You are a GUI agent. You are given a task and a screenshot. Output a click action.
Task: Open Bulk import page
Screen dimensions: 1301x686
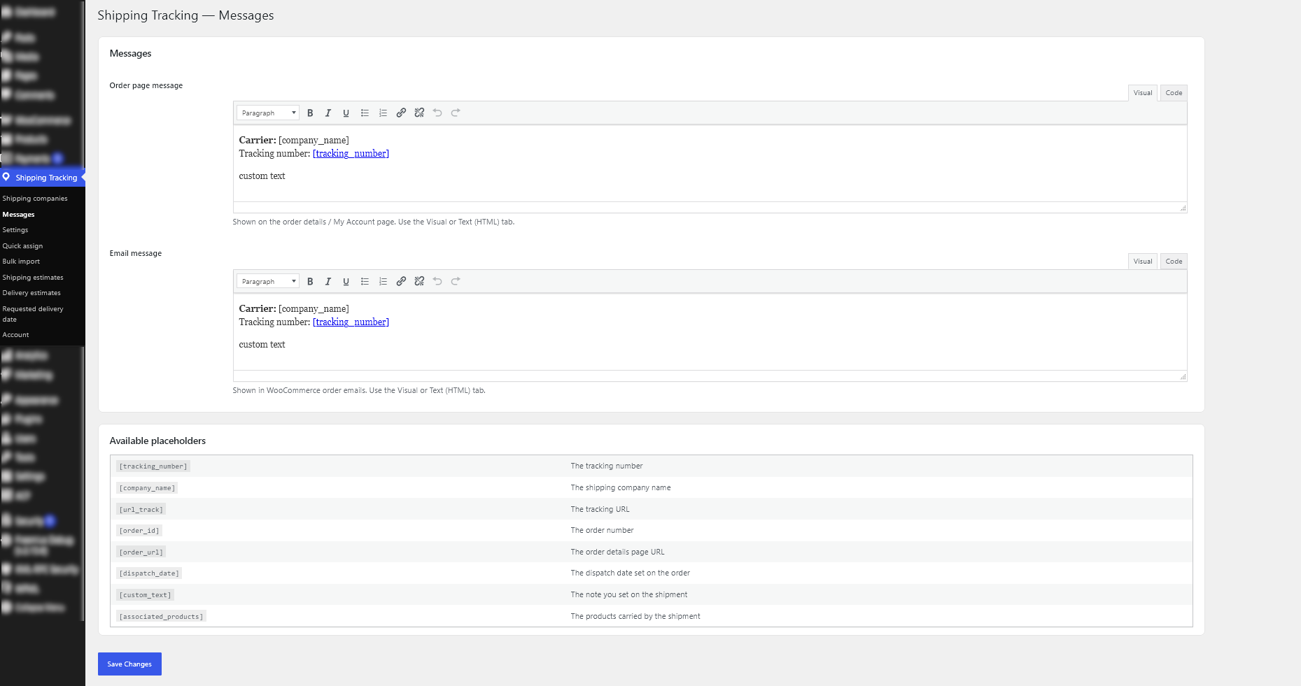click(x=21, y=262)
